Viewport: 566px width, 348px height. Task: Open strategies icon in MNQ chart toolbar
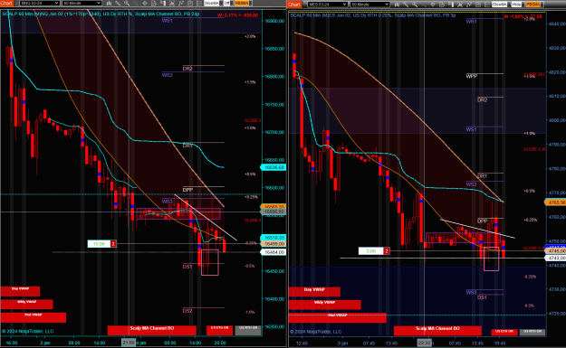click(172, 4)
